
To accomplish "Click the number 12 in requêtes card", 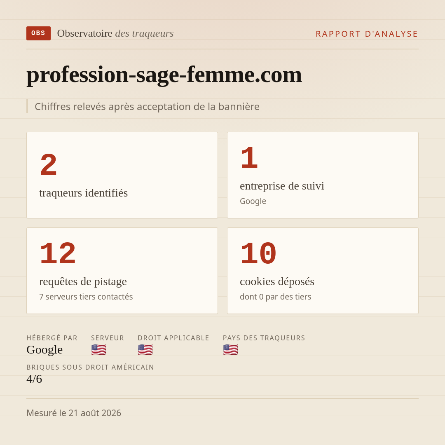I will click(58, 253).
